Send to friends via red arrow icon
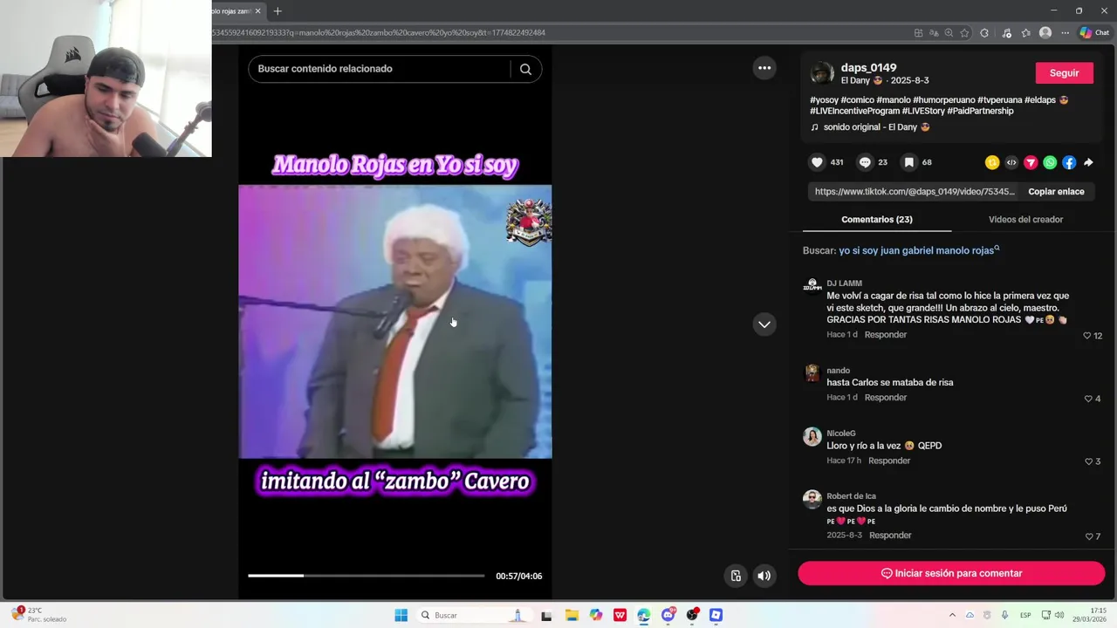Viewport: 1117px width, 628px height. [1031, 162]
